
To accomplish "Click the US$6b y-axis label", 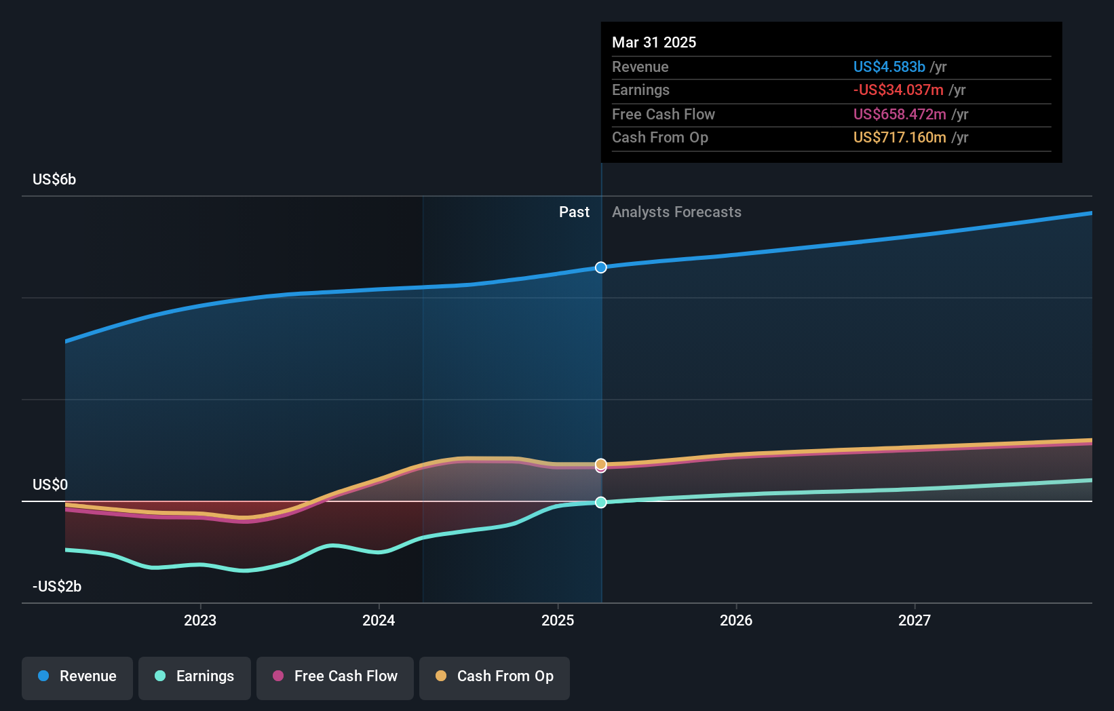I will [54, 180].
